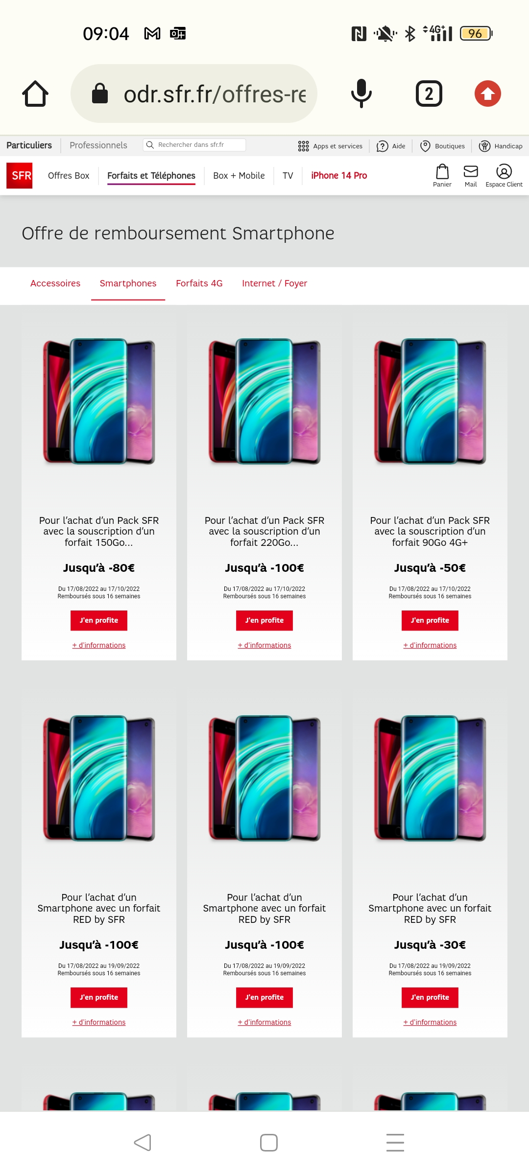
Task: Open the tab switcher showing 2 tabs
Action: 429,94
